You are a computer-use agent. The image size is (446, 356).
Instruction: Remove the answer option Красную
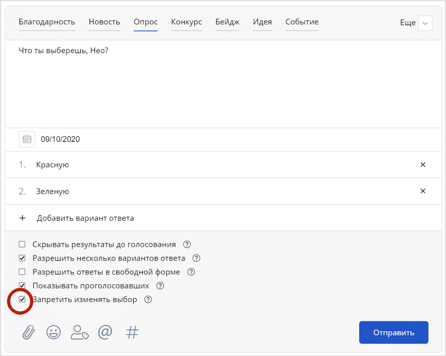point(423,165)
